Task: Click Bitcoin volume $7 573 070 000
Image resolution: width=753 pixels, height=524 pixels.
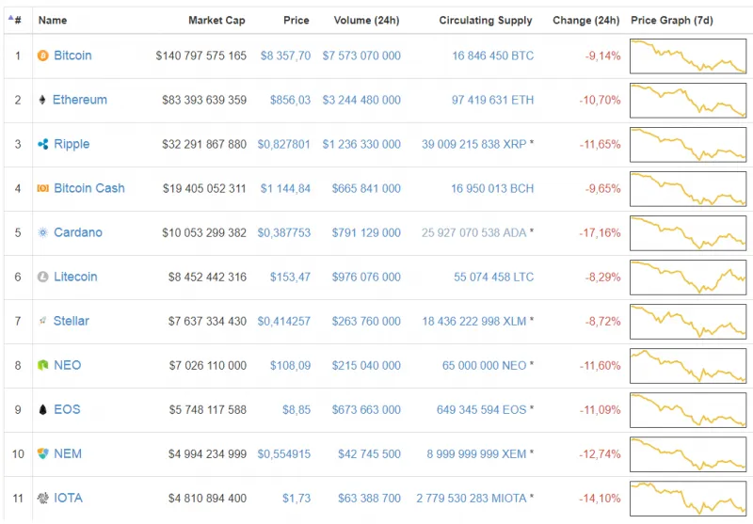Action: 361,56
